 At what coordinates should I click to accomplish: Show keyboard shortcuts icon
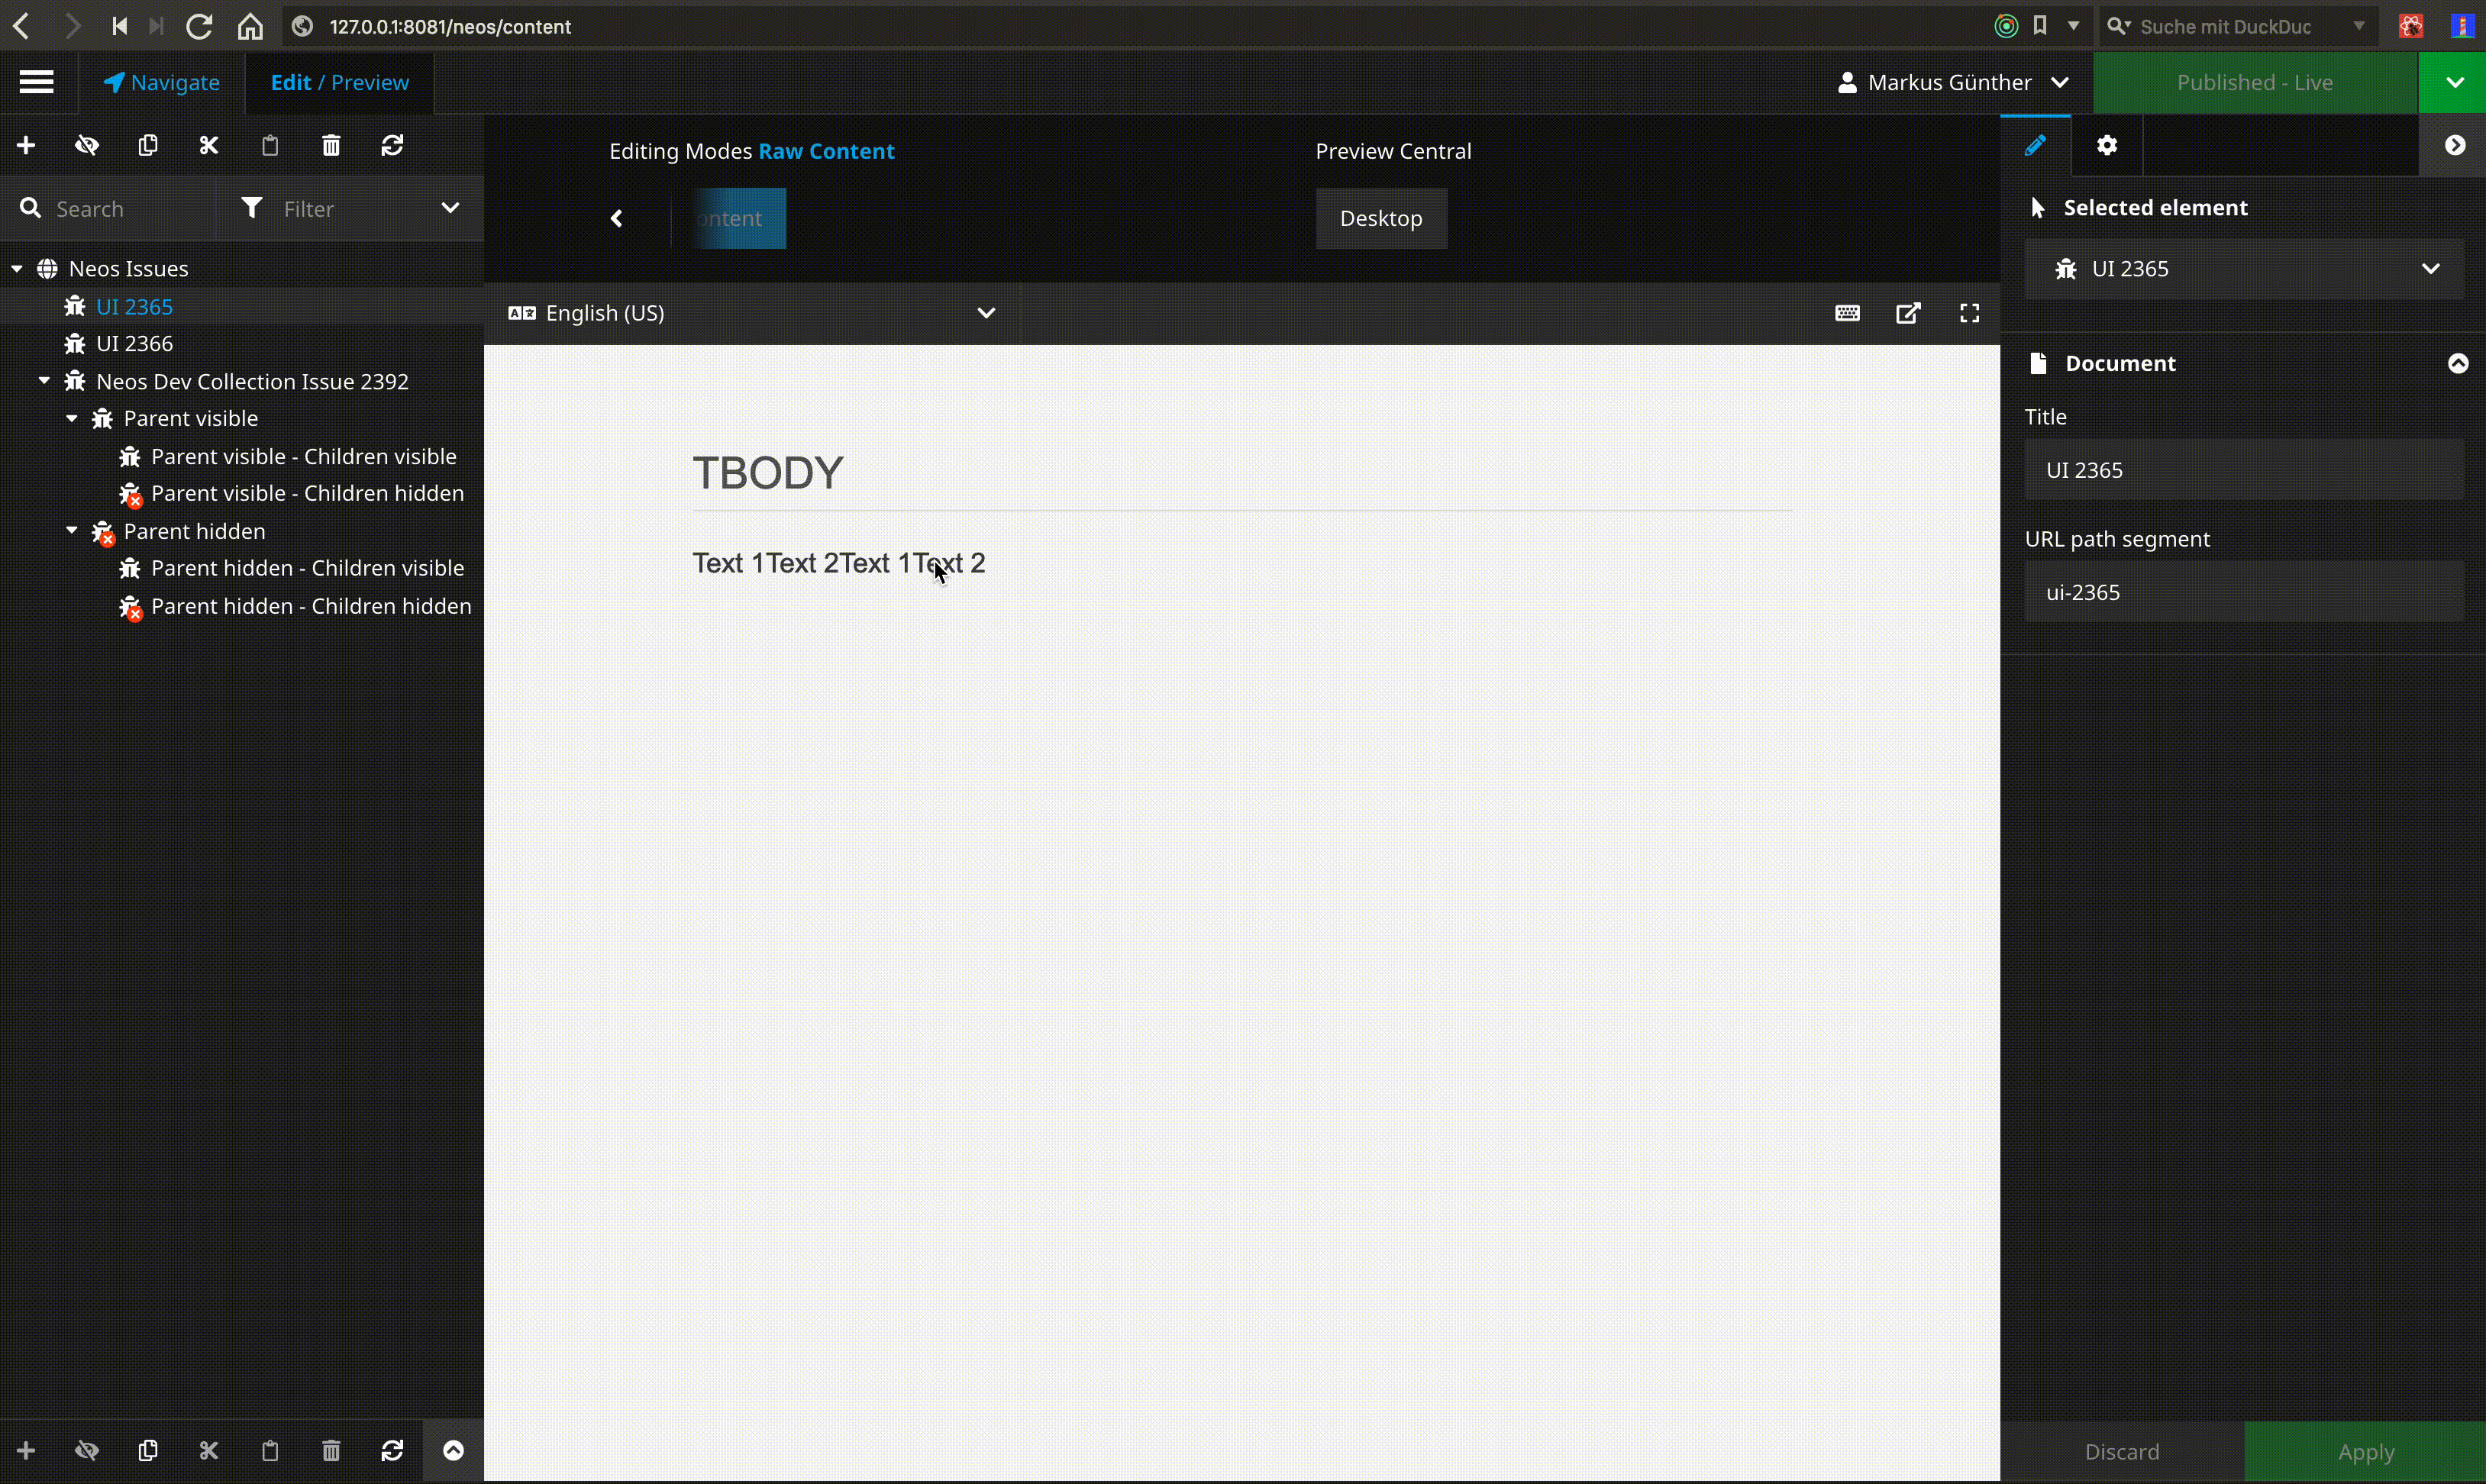pos(1848,313)
